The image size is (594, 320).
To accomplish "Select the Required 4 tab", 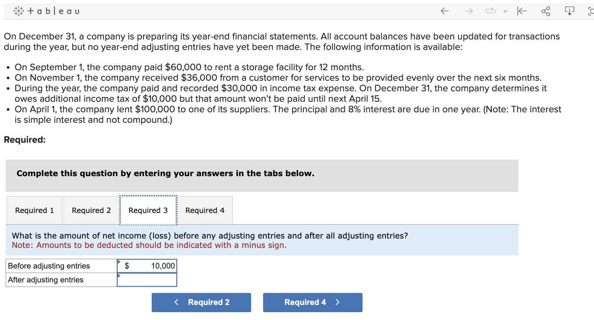I will tap(205, 210).
